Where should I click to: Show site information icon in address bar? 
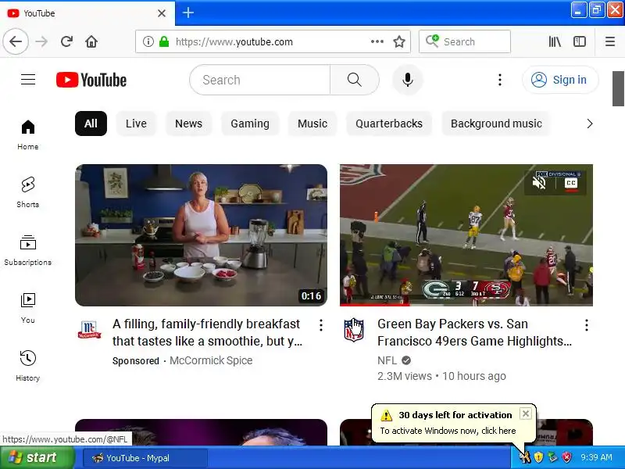pos(148,41)
